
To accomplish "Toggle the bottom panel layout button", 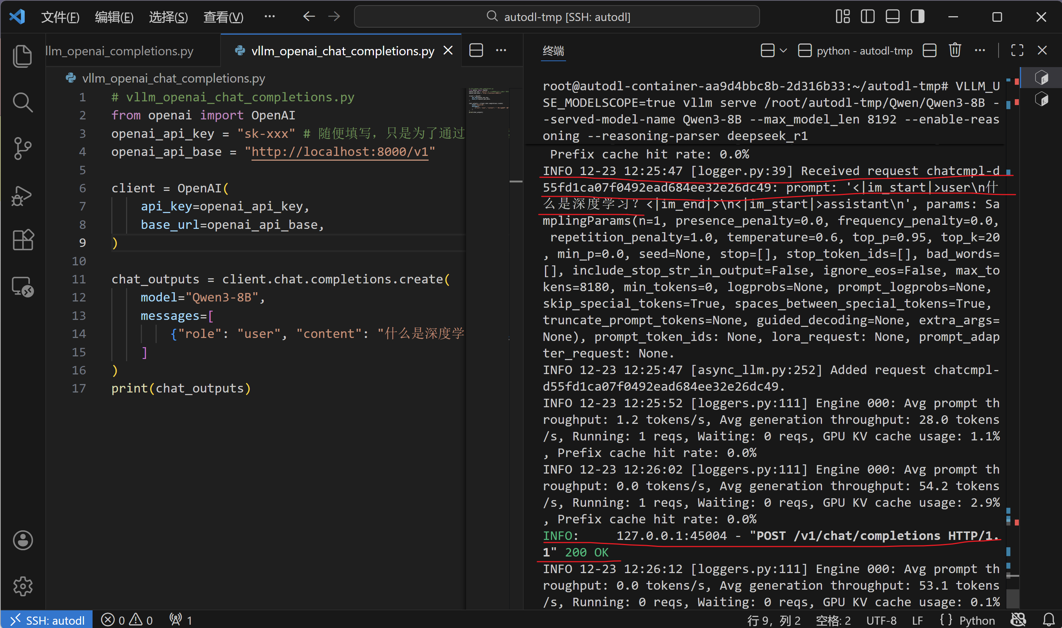I will tap(892, 17).
